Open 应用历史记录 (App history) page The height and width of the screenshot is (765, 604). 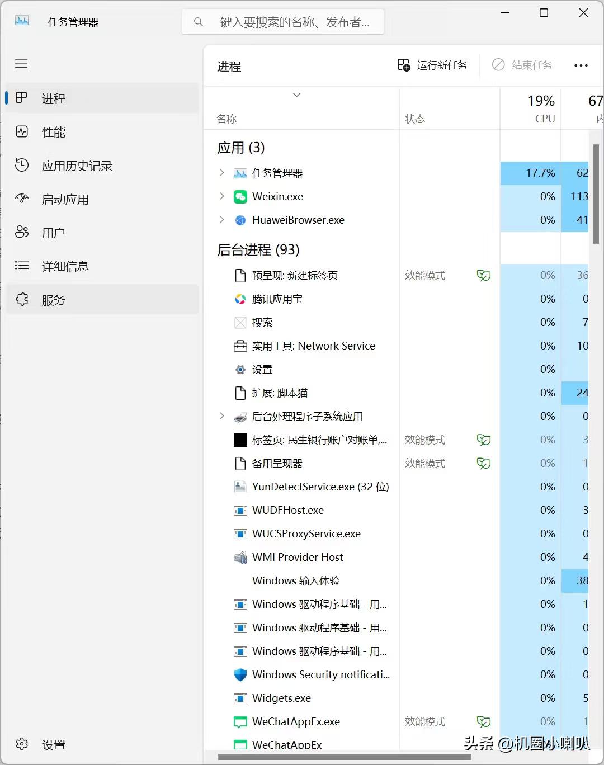click(77, 166)
